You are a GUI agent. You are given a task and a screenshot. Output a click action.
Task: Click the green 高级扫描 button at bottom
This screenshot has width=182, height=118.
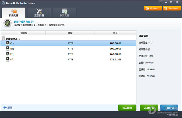click(149, 108)
